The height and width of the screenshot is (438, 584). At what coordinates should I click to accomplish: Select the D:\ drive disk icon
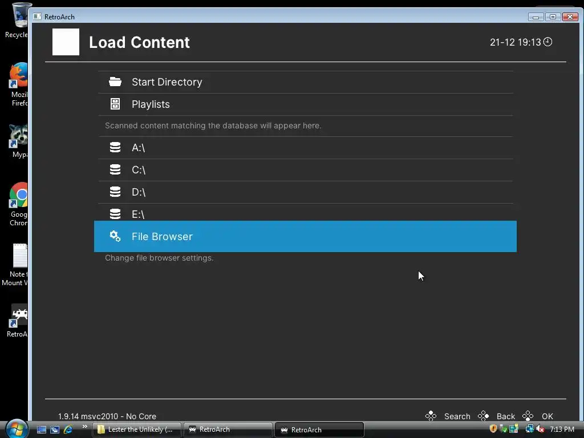pos(115,192)
